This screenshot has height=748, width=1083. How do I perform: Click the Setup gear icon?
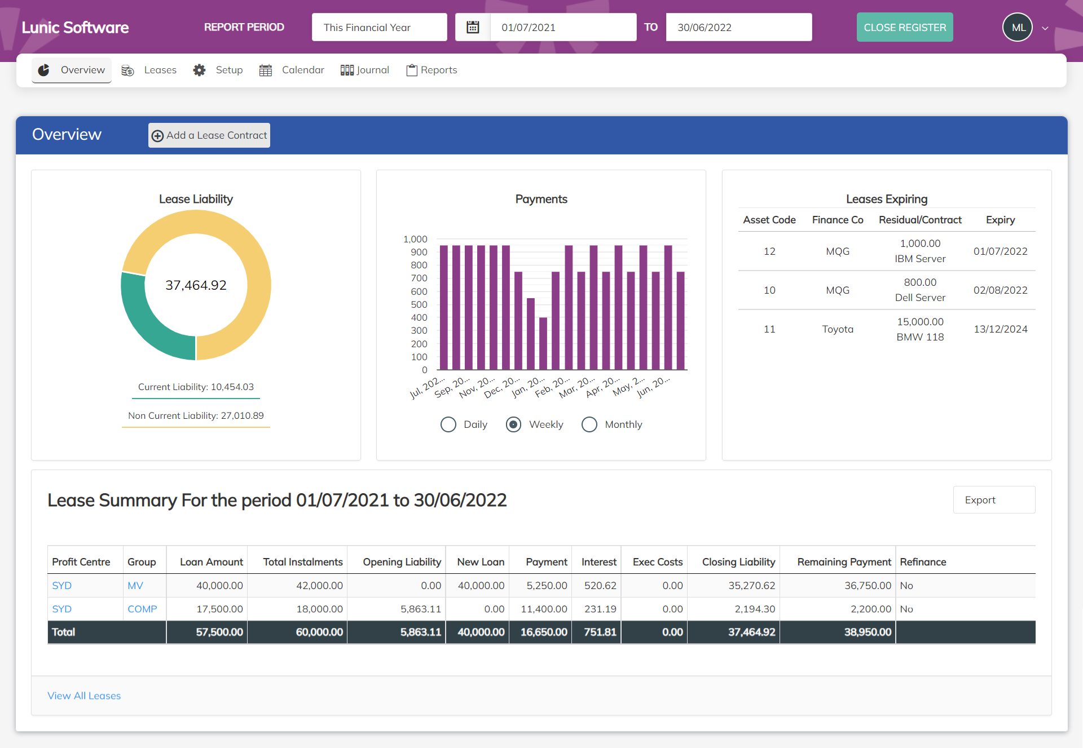[x=199, y=70]
